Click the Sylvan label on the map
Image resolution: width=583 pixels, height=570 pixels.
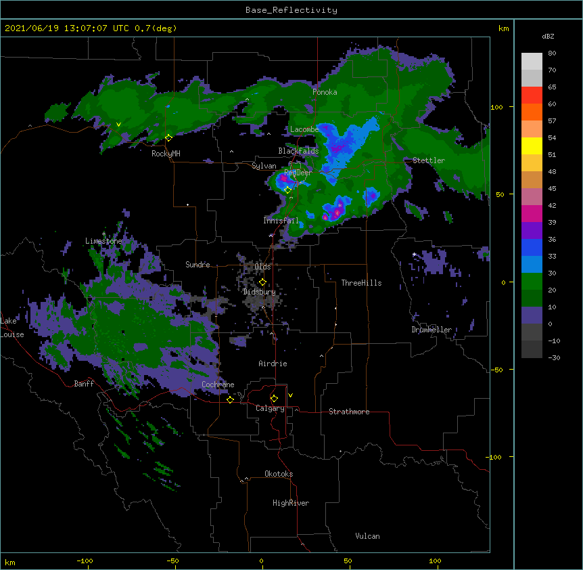[264, 166]
